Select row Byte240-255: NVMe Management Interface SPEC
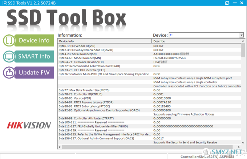 tap(149, 134)
